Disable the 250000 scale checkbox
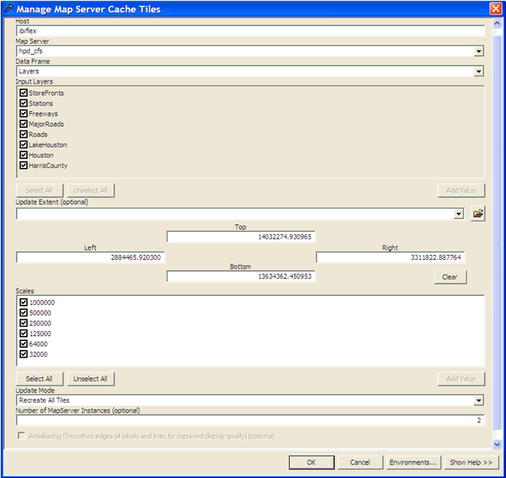 tap(23, 324)
